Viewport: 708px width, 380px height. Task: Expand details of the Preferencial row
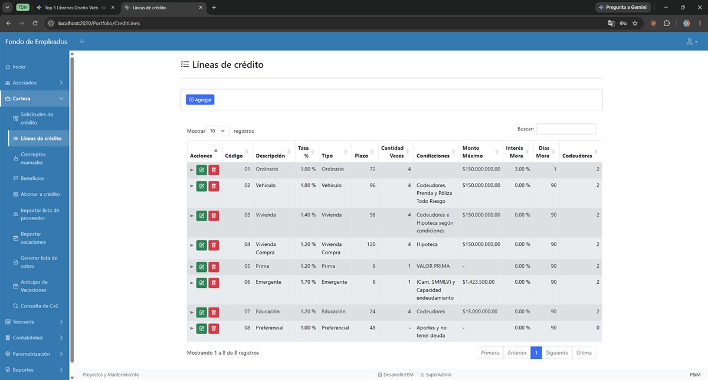(191, 328)
